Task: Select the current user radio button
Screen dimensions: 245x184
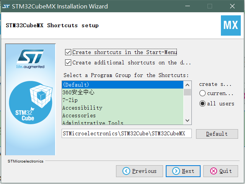Action: [203, 93]
